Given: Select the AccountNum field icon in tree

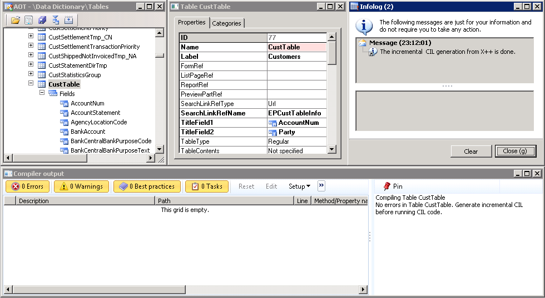Looking at the screenshot, I should (64, 103).
